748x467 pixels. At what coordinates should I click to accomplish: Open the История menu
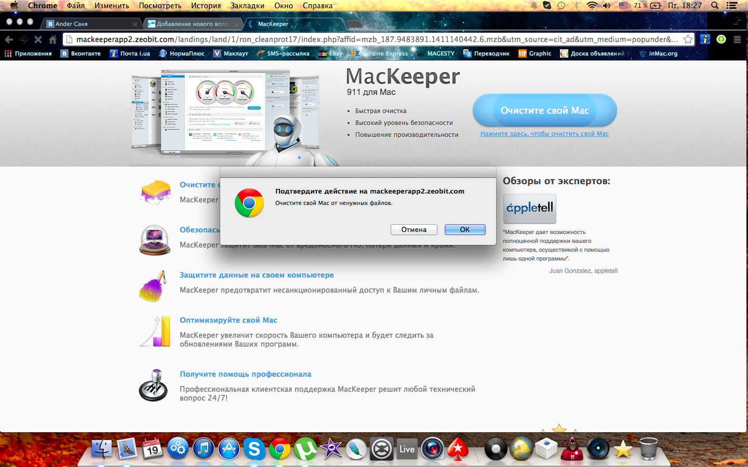[206, 6]
